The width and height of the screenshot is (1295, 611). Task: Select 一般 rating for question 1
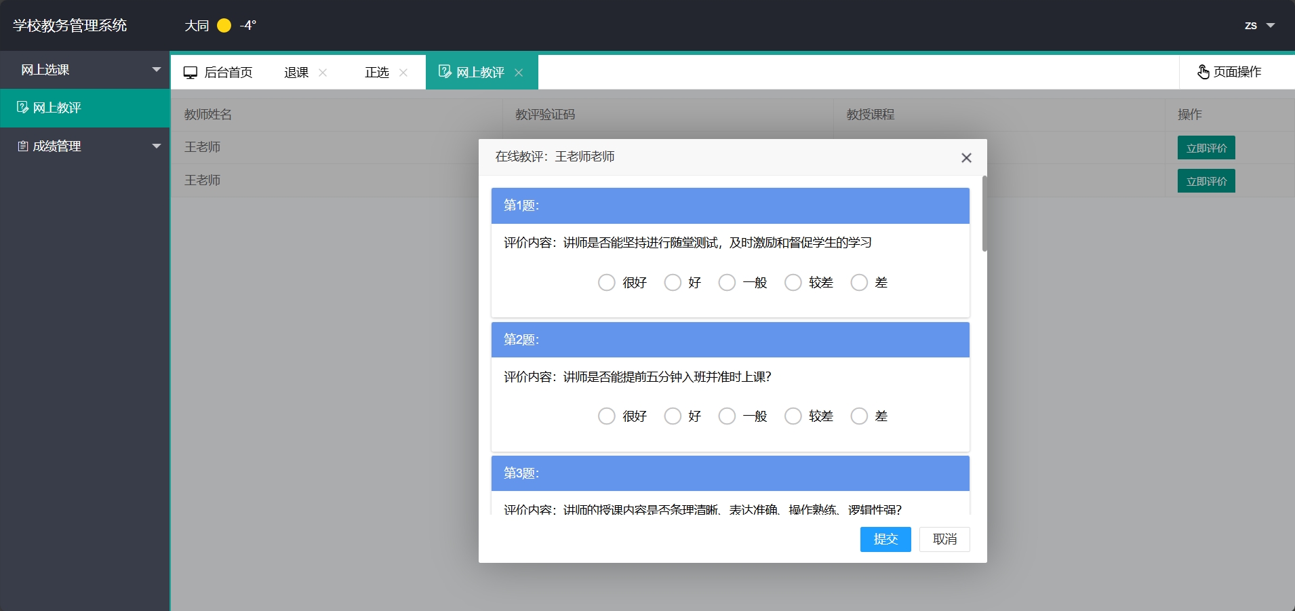(726, 282)
